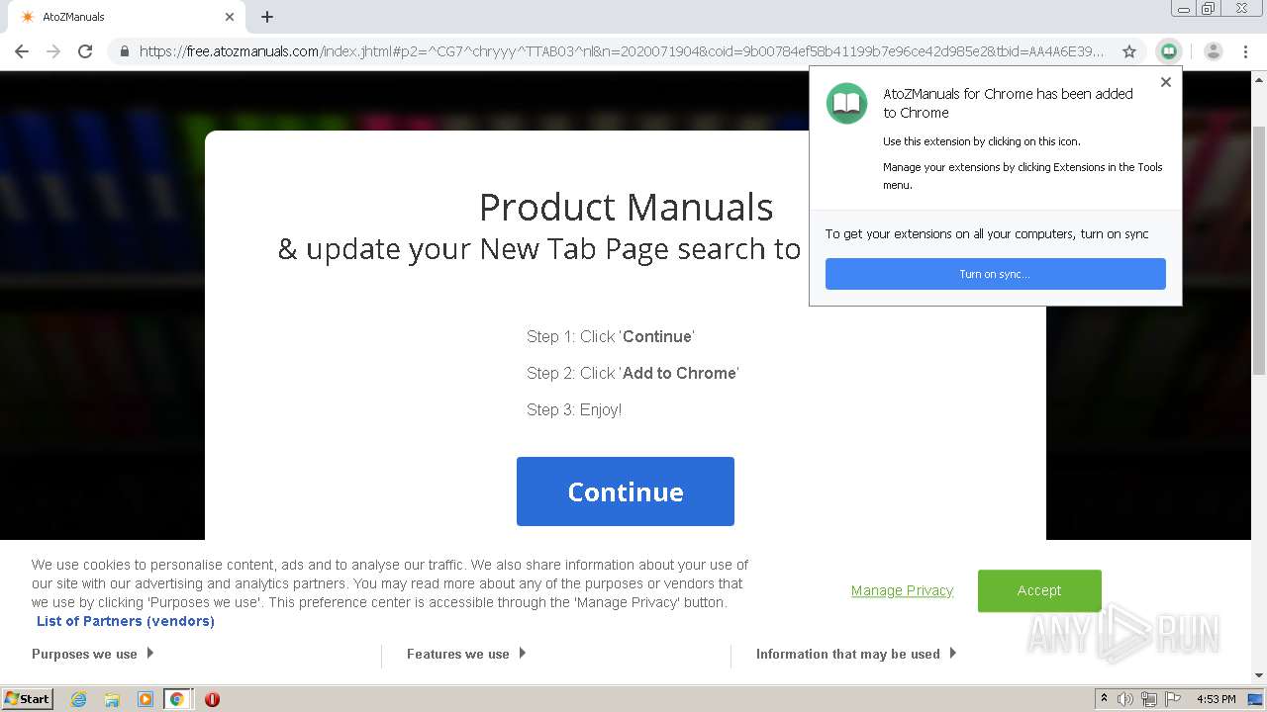This screenshot has height=712, width=1267.
Task: Expand Purposes we use section
Action: pos(92,654)
